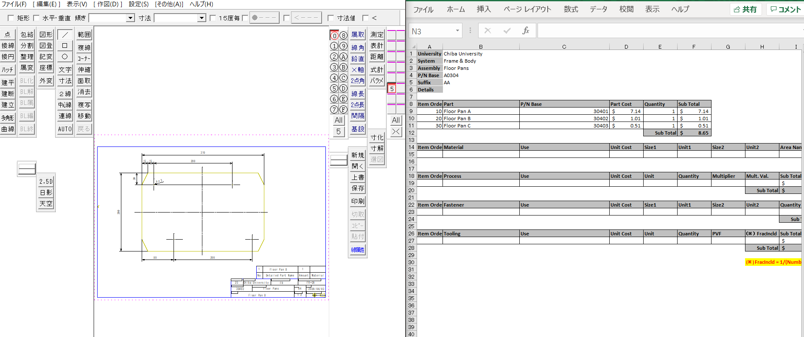Toggle the 矩形 checkbox
Image resolution: width=804 pixels, height=337 pixels.
(x=11, y=18)
